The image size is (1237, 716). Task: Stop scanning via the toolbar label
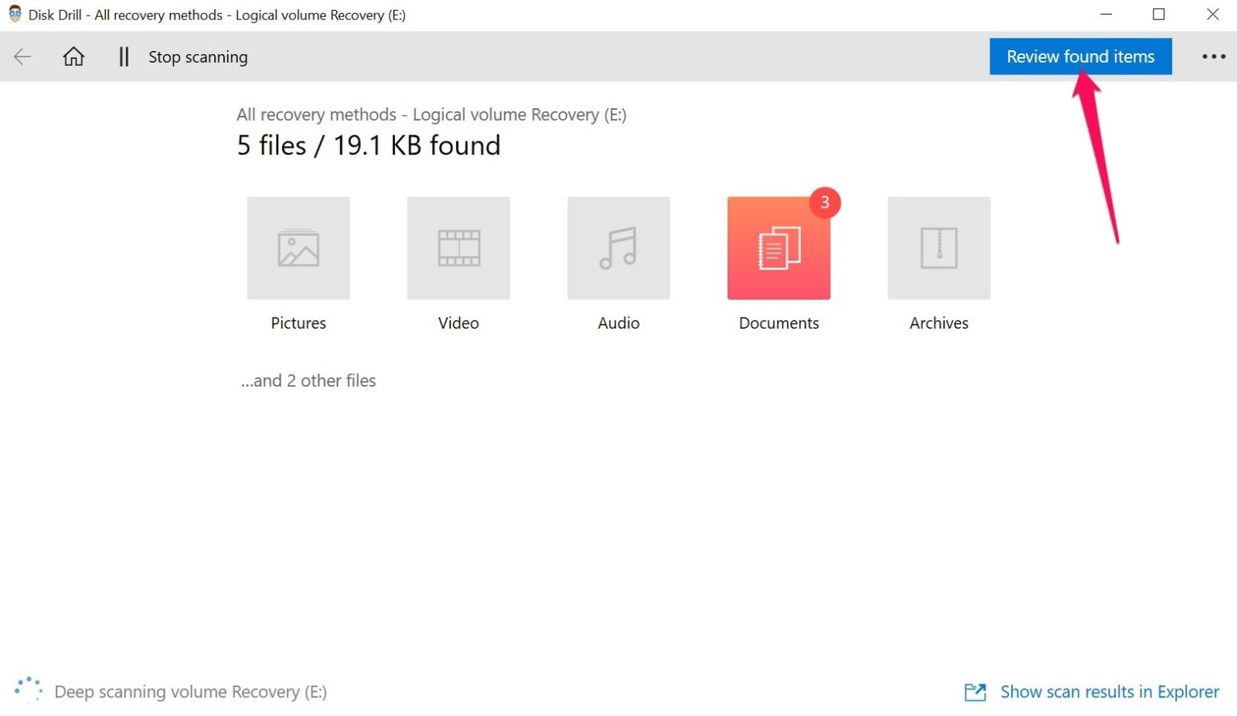click(x=198, y=56)
